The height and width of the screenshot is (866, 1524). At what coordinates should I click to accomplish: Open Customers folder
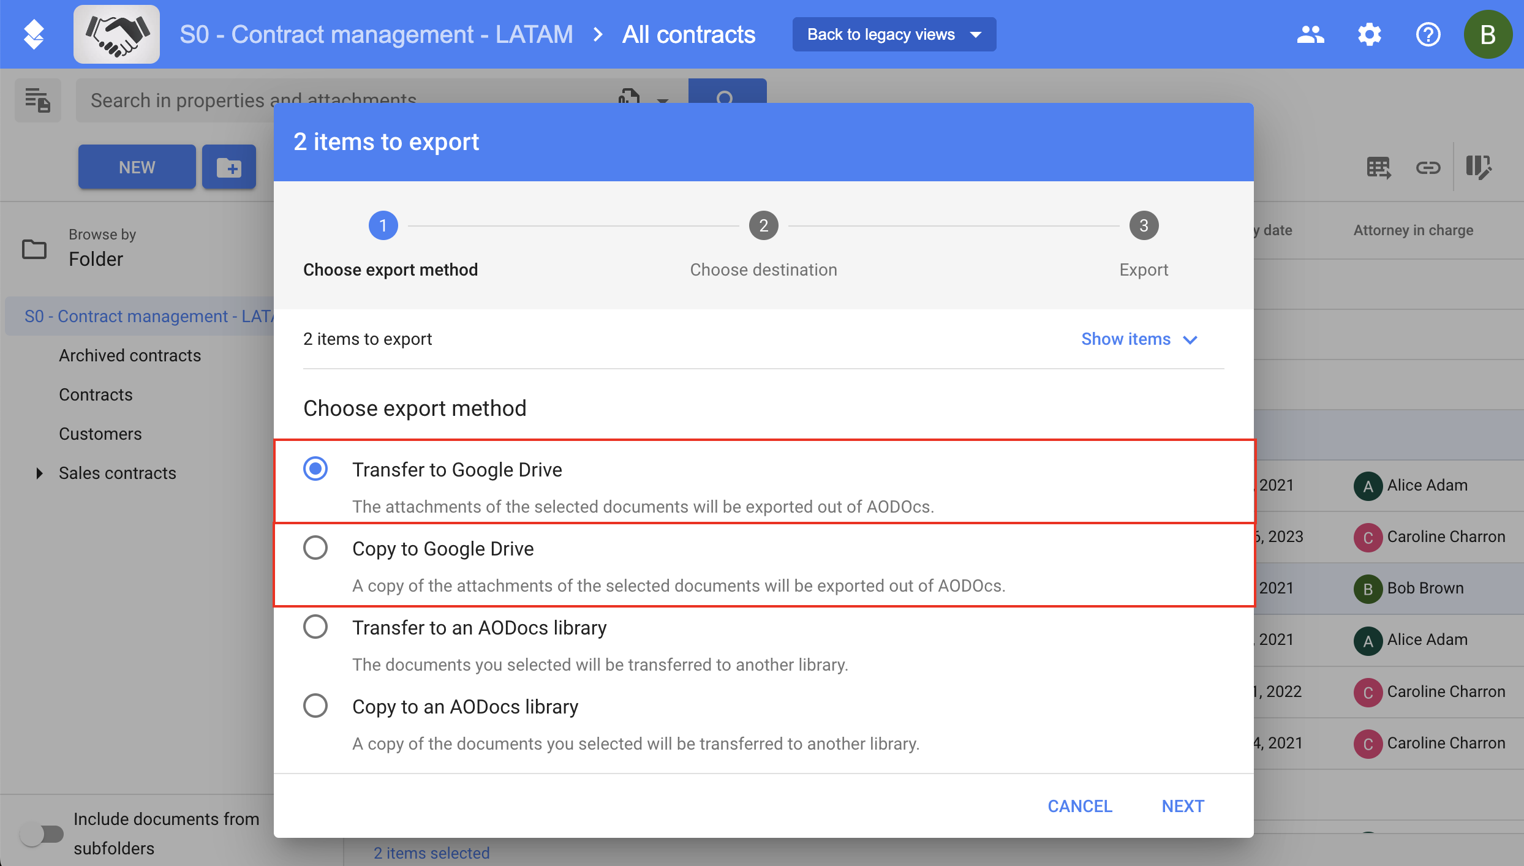click(100, 434)
